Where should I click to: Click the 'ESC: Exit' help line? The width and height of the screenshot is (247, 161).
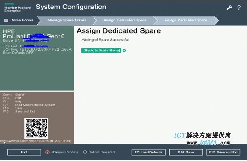click(x=12, y=98)
